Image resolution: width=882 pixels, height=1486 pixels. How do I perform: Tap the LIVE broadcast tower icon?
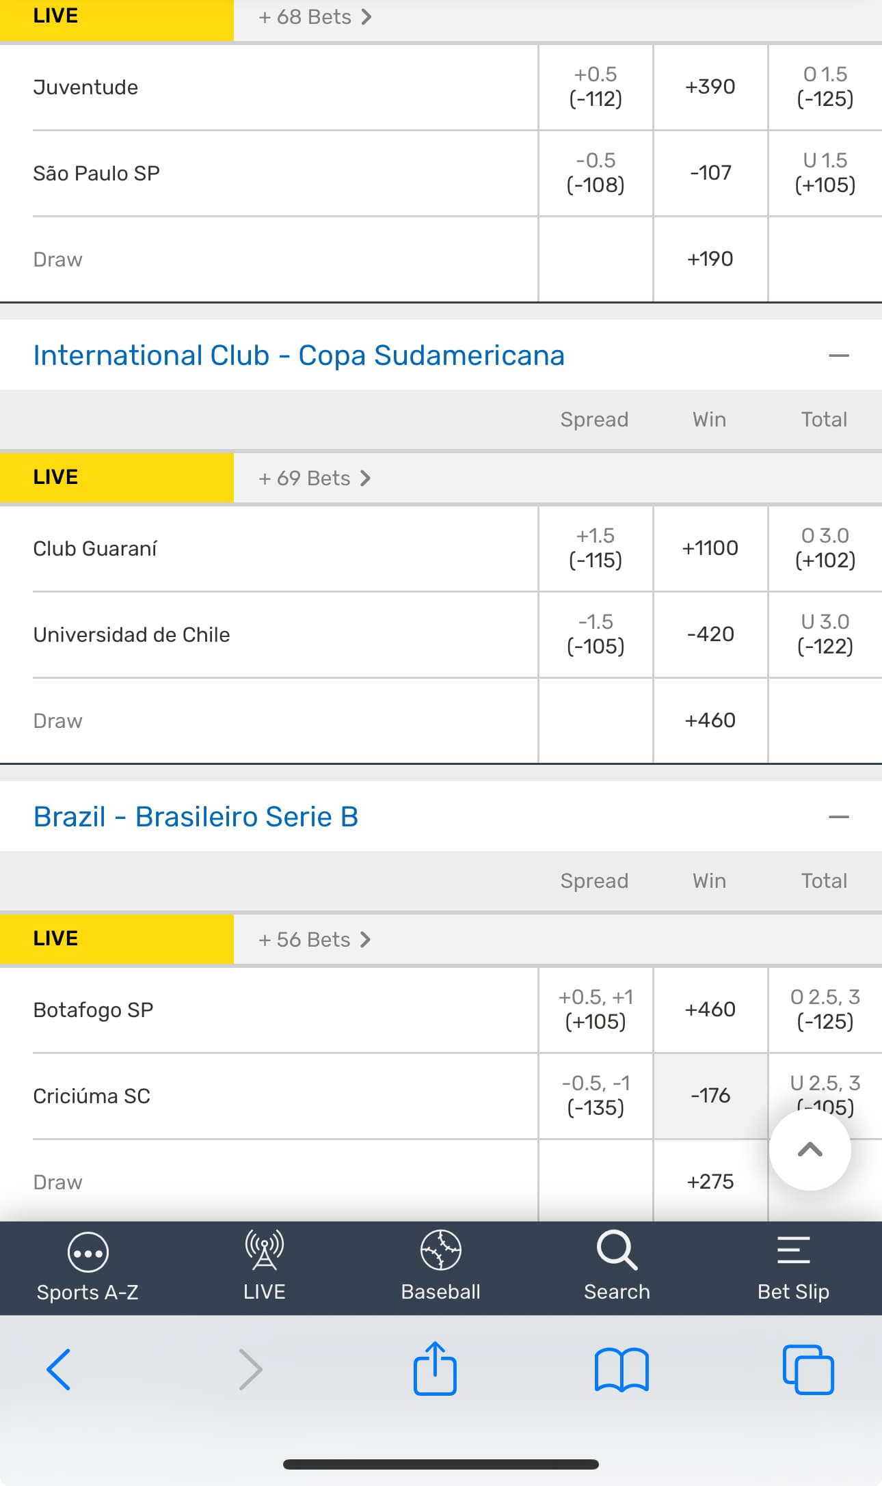tap(264, 1251)
